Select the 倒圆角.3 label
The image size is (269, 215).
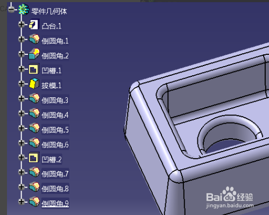coord(55,101)
